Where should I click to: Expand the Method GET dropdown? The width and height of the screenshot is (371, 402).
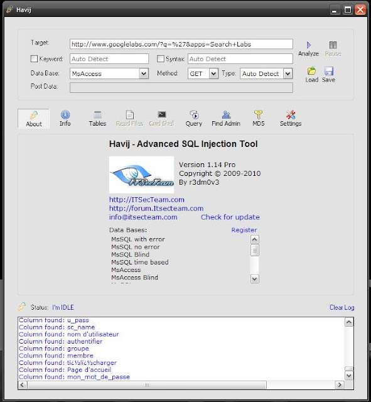click(213, 74)
